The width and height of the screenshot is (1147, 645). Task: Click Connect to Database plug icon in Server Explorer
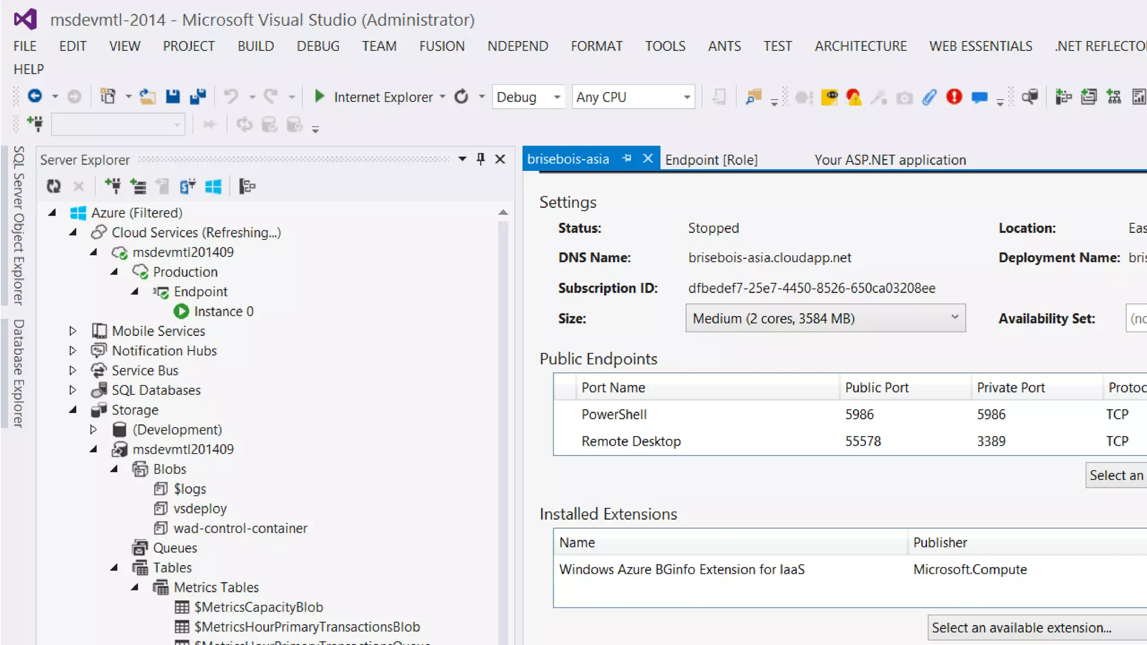coord(113,186)
